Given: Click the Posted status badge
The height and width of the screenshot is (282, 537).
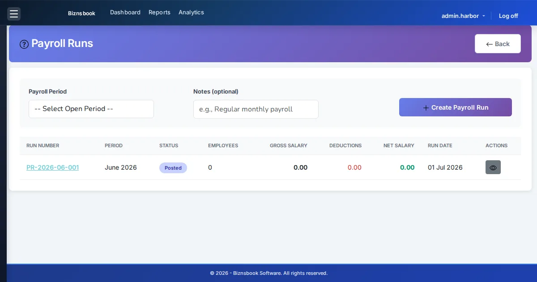Looking at the screenshot, I should coord(173,168).
